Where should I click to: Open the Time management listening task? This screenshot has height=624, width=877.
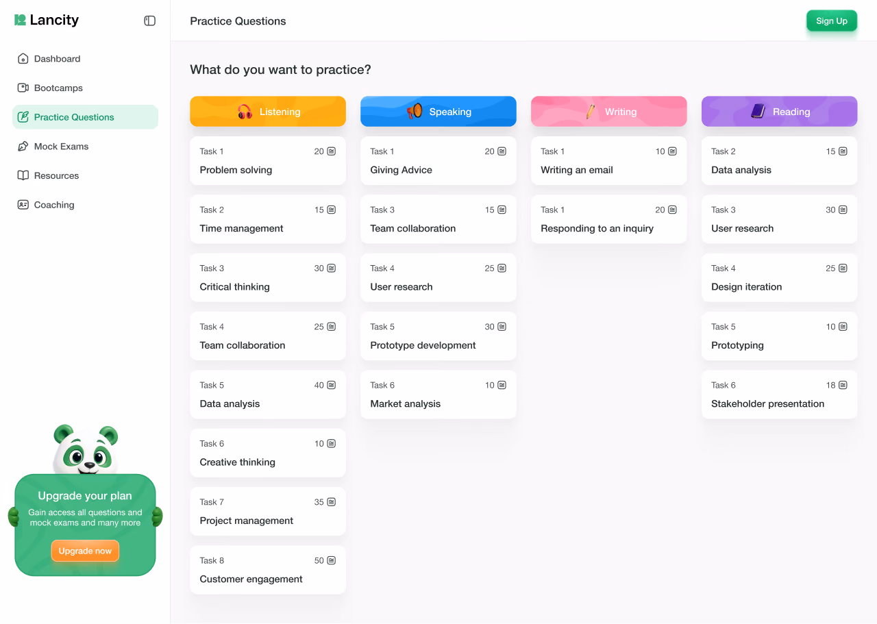[268, 219]
